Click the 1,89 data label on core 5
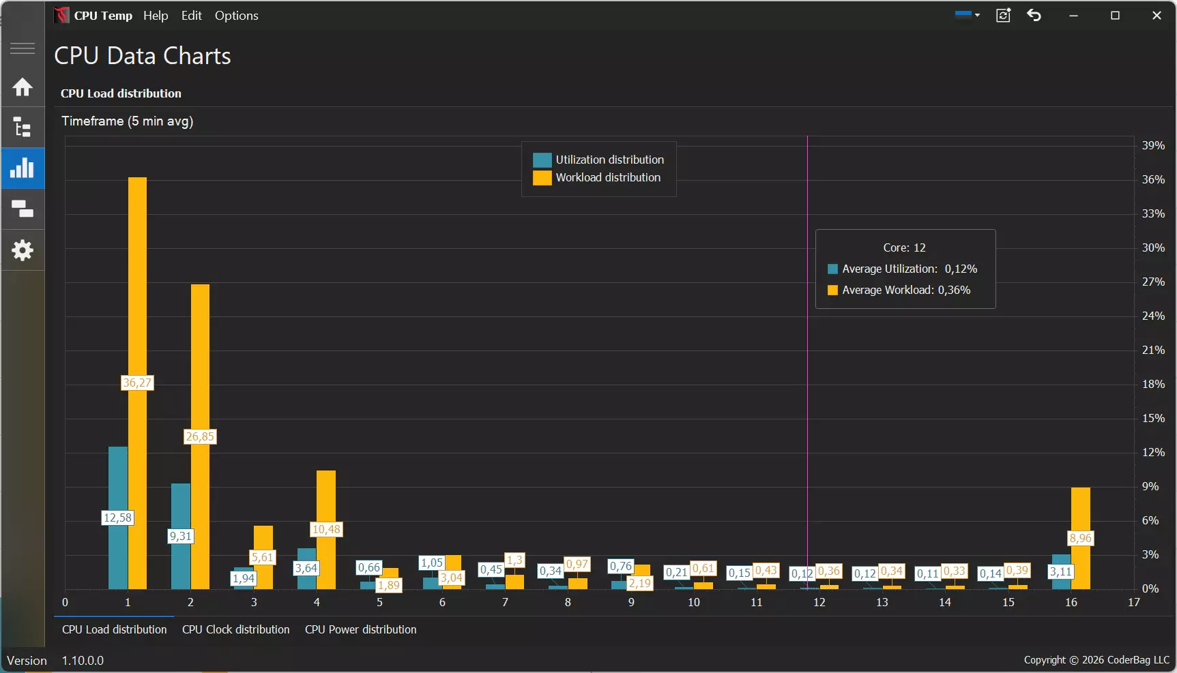The image size is (1177, 673). [389, 585]
